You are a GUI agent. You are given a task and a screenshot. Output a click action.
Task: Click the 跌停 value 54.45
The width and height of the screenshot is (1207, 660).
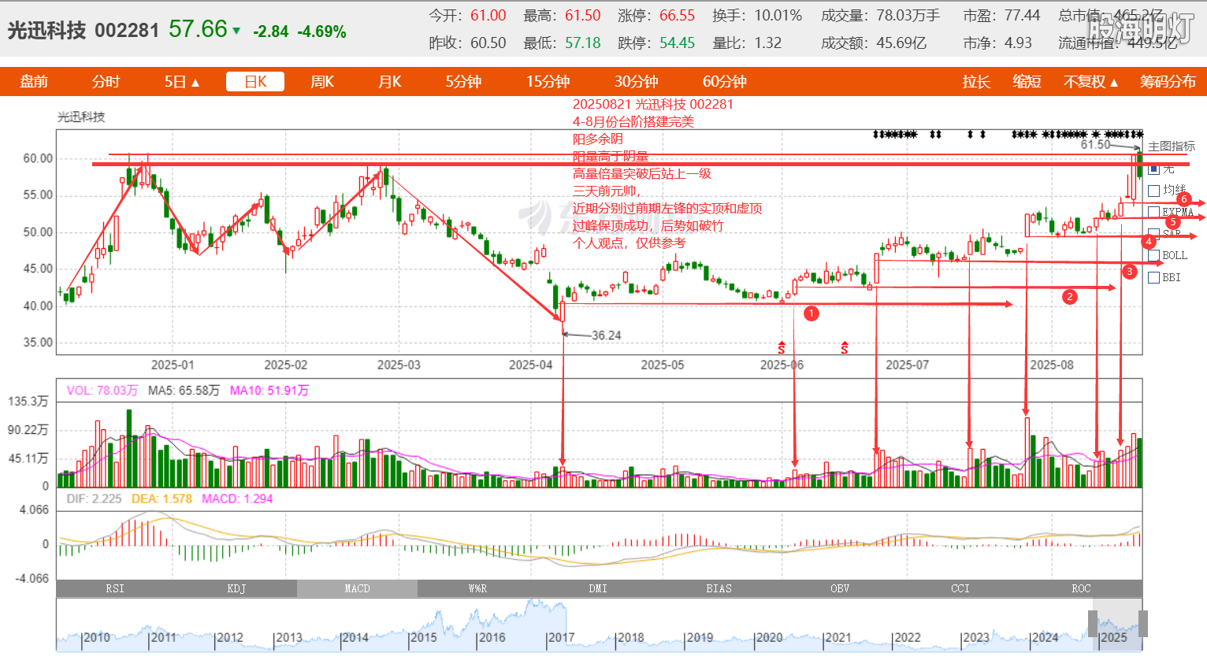[678, 43]
